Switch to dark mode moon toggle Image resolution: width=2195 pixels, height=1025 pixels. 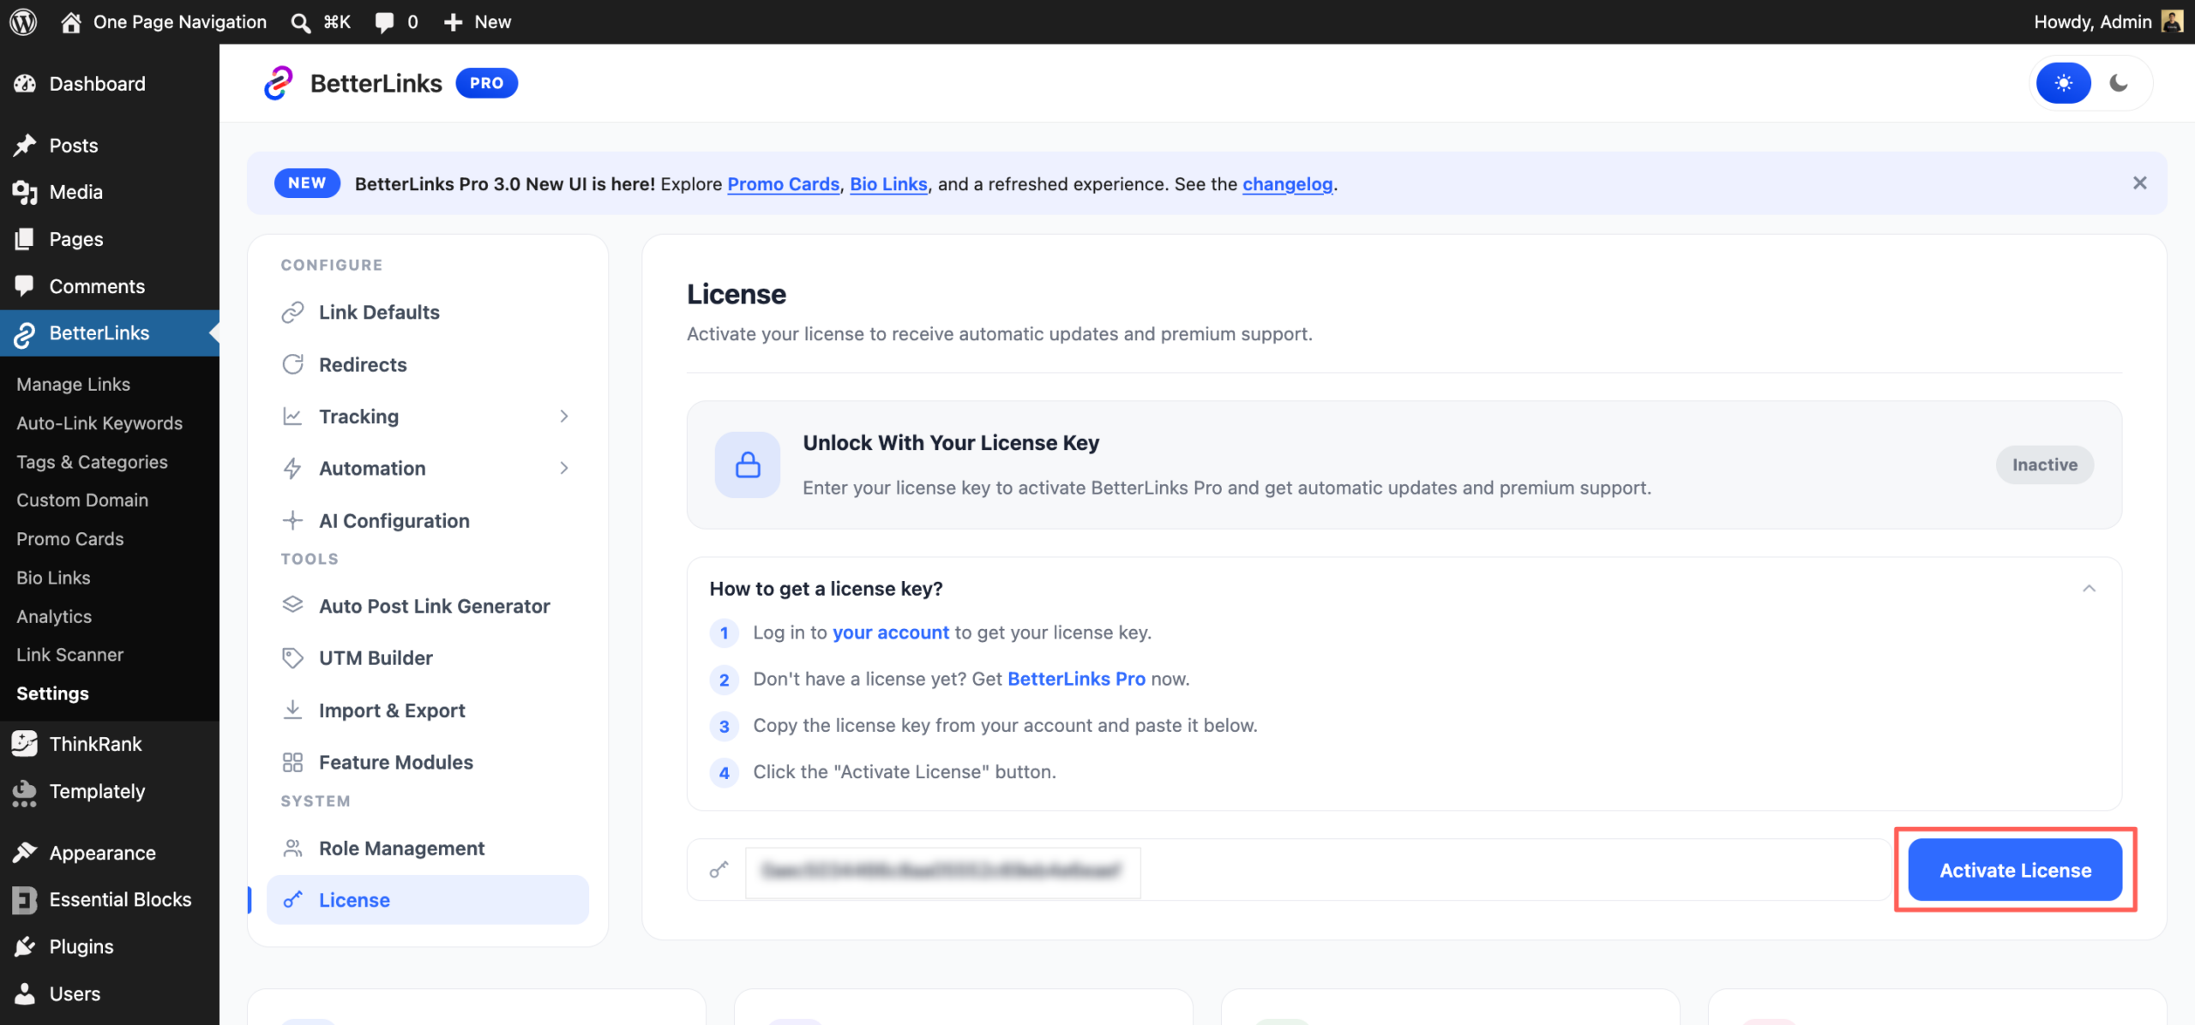pos(2119,83)
